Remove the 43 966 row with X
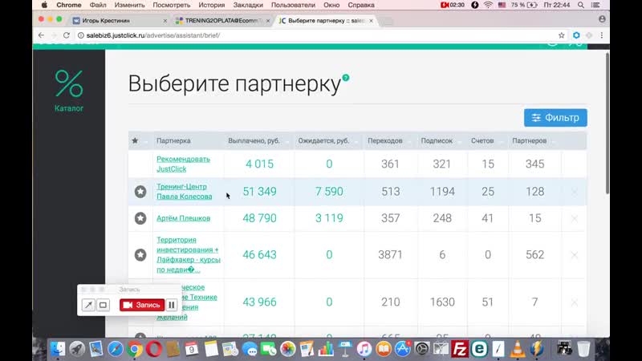This screenshot has height=361, width=642. tap(575, 302)
